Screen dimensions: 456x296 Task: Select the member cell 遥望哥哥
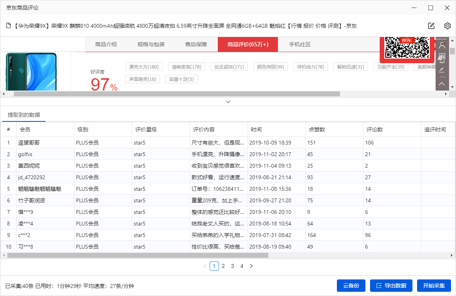pyautogui.click(x=45, y=143)
